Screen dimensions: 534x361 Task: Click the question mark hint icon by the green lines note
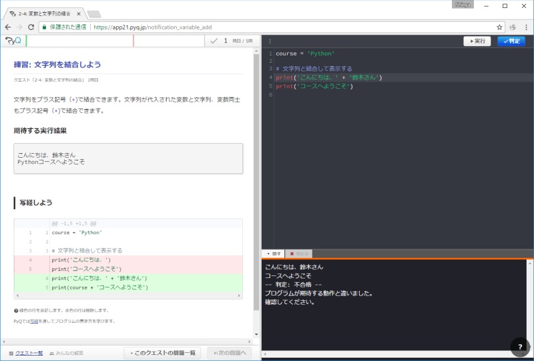(16, 310)
